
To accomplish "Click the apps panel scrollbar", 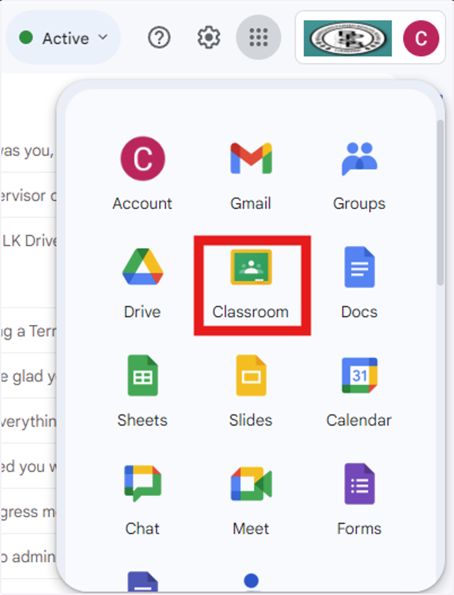I will coord(440,202).
